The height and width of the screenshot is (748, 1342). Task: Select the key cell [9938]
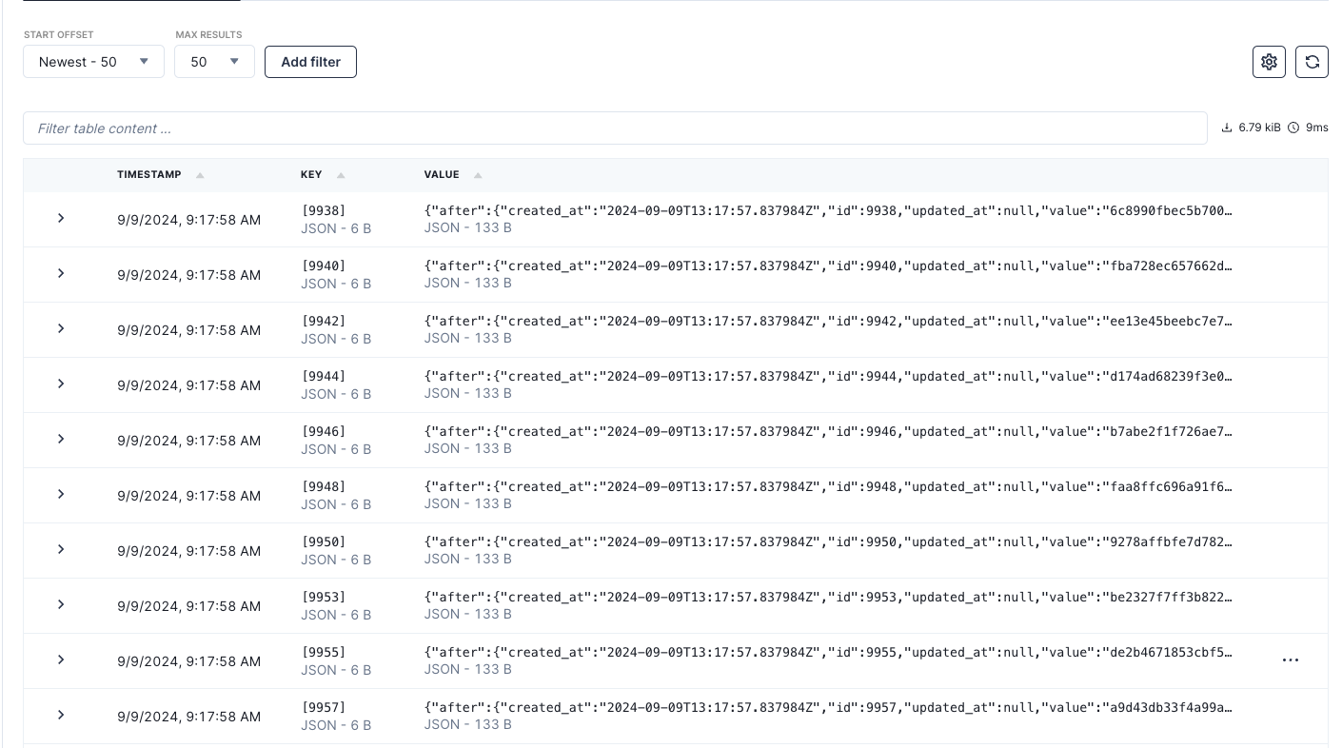(x=324, y=210)
